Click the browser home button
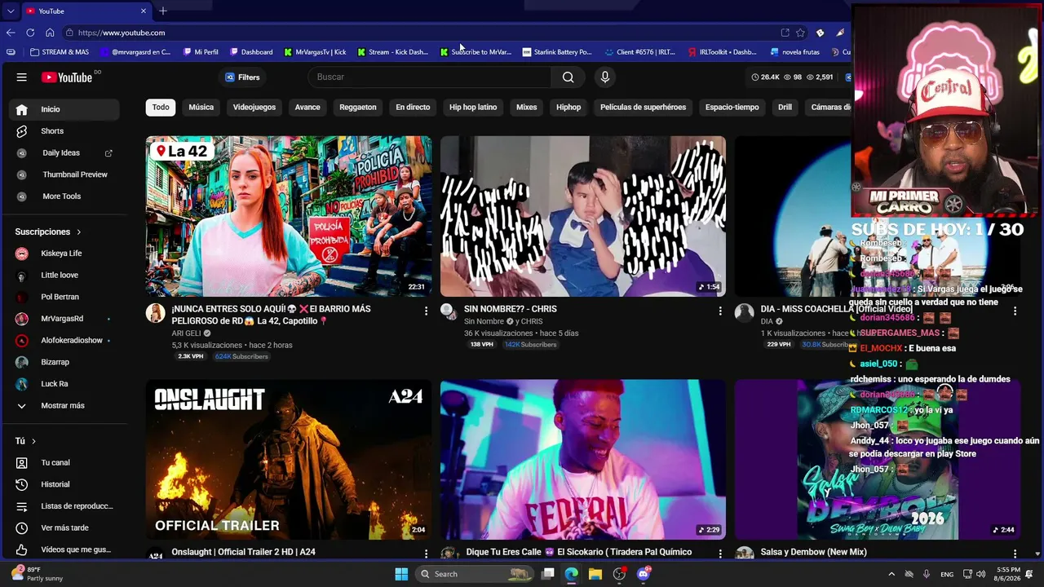The image size is (1044, 587). (x=50, y=33)
